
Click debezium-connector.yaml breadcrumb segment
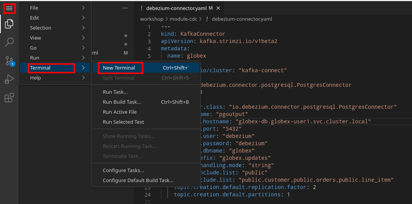click(242, 19)
